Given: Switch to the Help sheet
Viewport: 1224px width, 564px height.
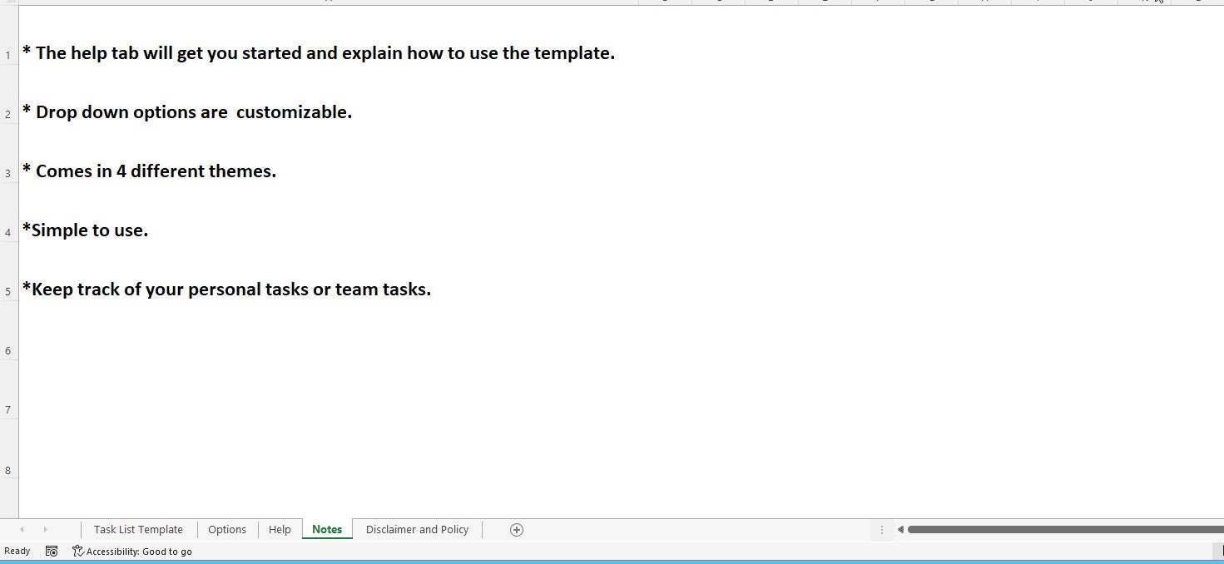Looking at the screenshot, I should (280, 529).
